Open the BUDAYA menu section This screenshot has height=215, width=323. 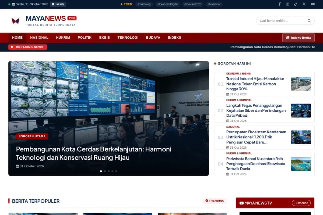tap(153, 38)
